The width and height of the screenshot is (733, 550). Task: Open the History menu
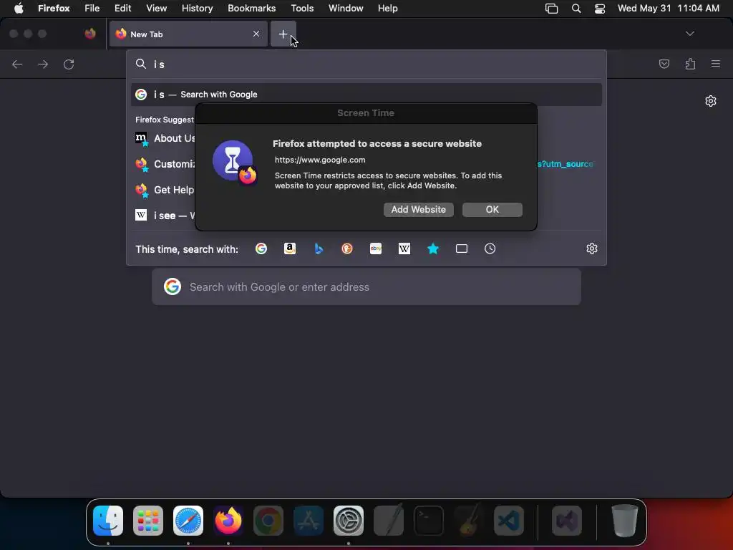[x=198, y=9]
